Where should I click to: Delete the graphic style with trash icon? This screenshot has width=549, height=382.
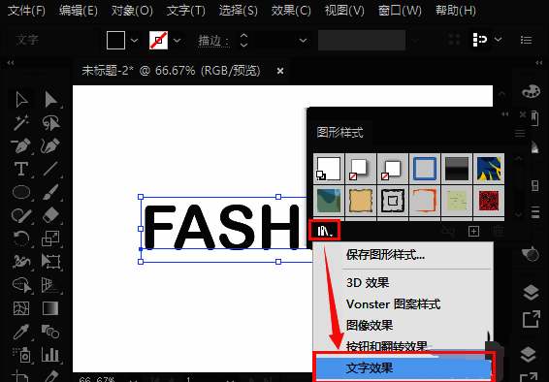(498, 231)
